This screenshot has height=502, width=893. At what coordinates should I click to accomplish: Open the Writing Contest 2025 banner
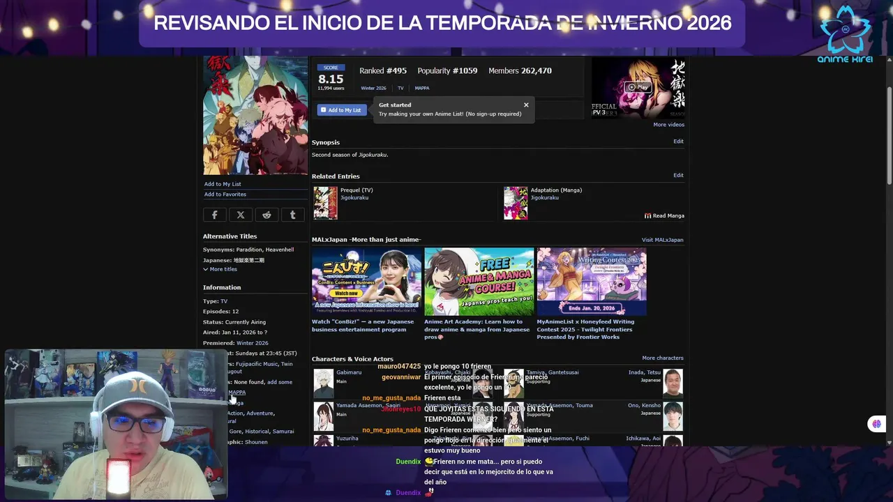[592, 282]
